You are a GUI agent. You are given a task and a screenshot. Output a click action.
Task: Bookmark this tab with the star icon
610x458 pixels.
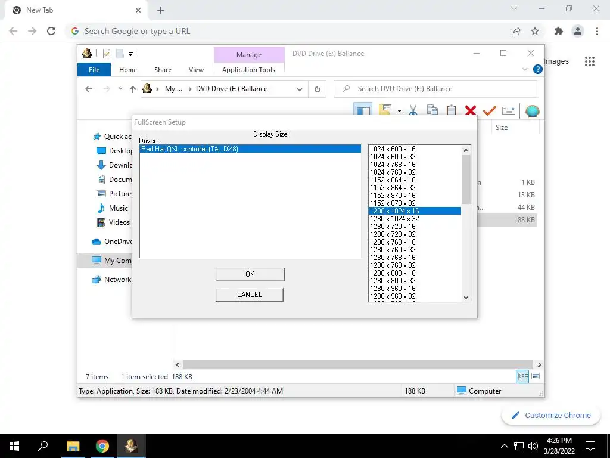(x=535, y=31)
